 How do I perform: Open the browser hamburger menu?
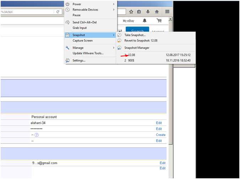167,12
